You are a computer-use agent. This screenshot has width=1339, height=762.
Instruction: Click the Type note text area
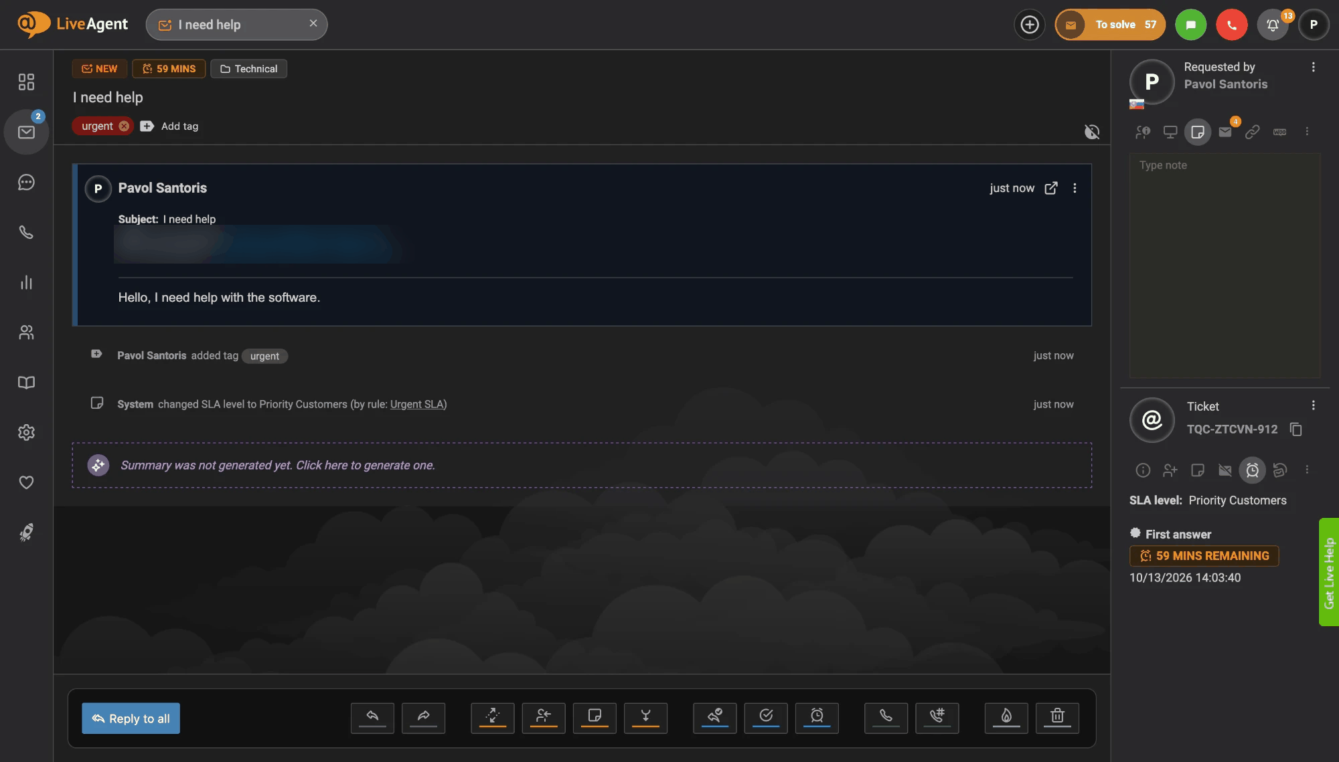[1225, 266]
